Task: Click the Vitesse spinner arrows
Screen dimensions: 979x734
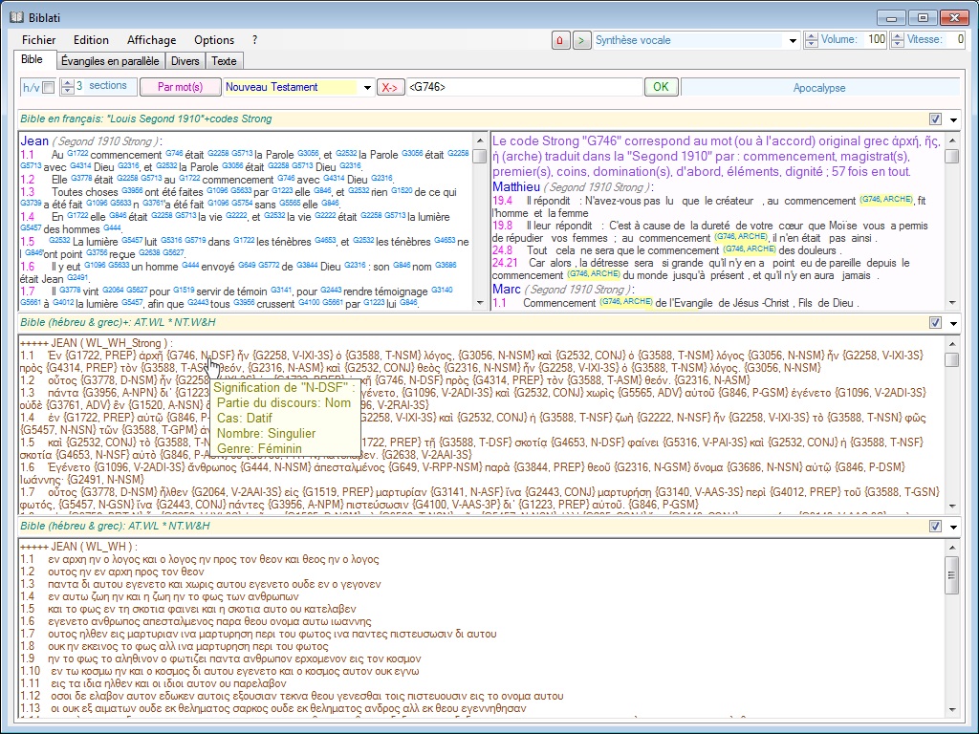Action: (897, 40)
